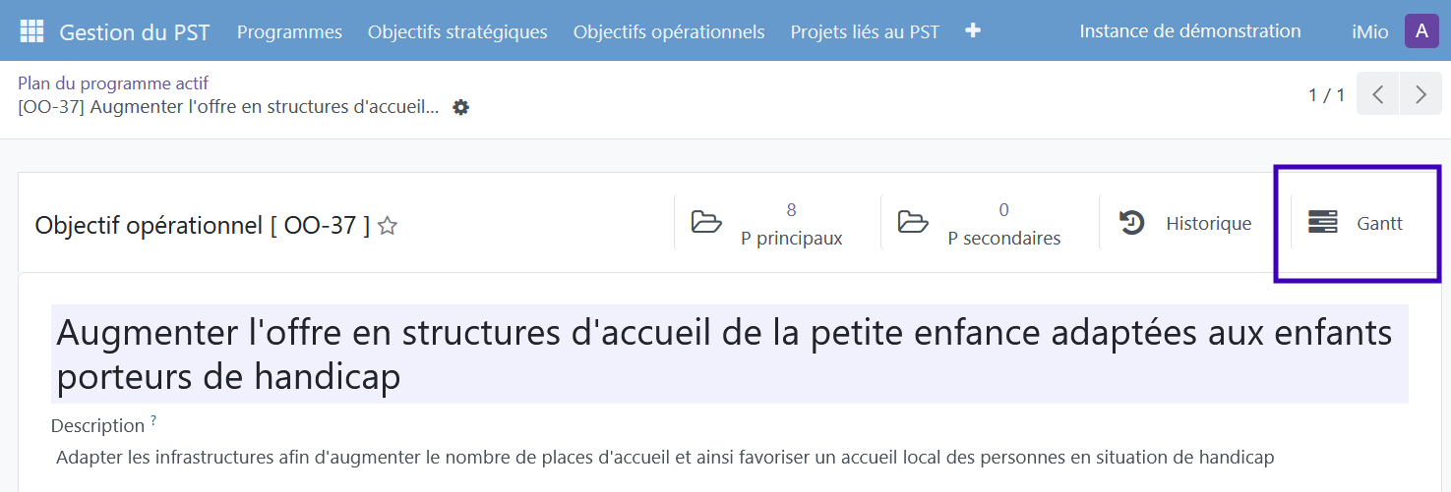Click the Plan du programme actif breadcrumb
Viewport: 1451px width, 492px height.
(113, 83)
